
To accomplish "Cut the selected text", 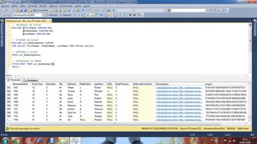I will click(x=69, y=10).
